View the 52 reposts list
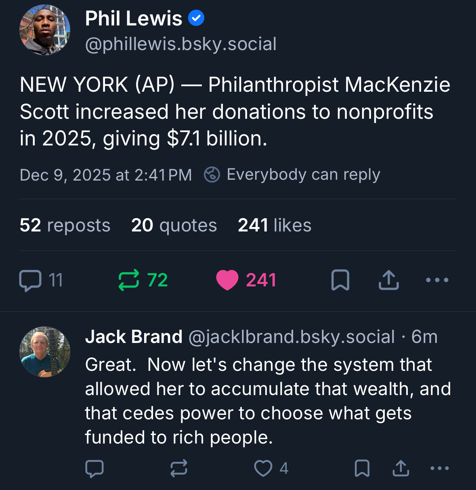The width and height of the screenshot is (476, 490). point(65,225)
